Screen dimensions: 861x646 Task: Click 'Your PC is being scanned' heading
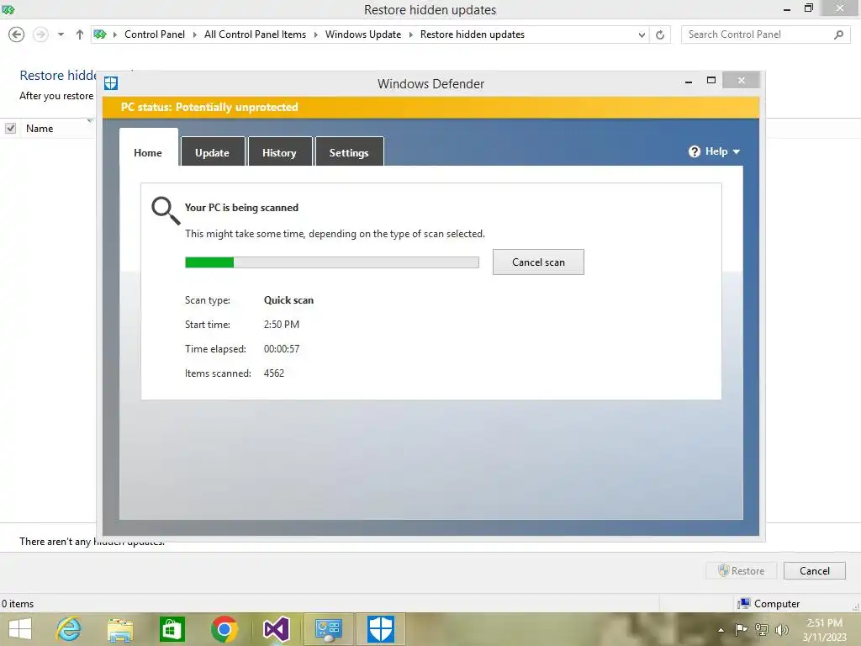(241, 208)
